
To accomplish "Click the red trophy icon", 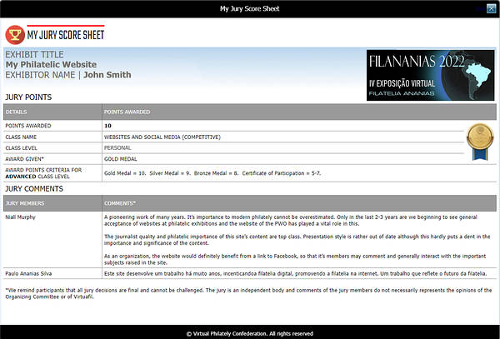I will point(15,35).
